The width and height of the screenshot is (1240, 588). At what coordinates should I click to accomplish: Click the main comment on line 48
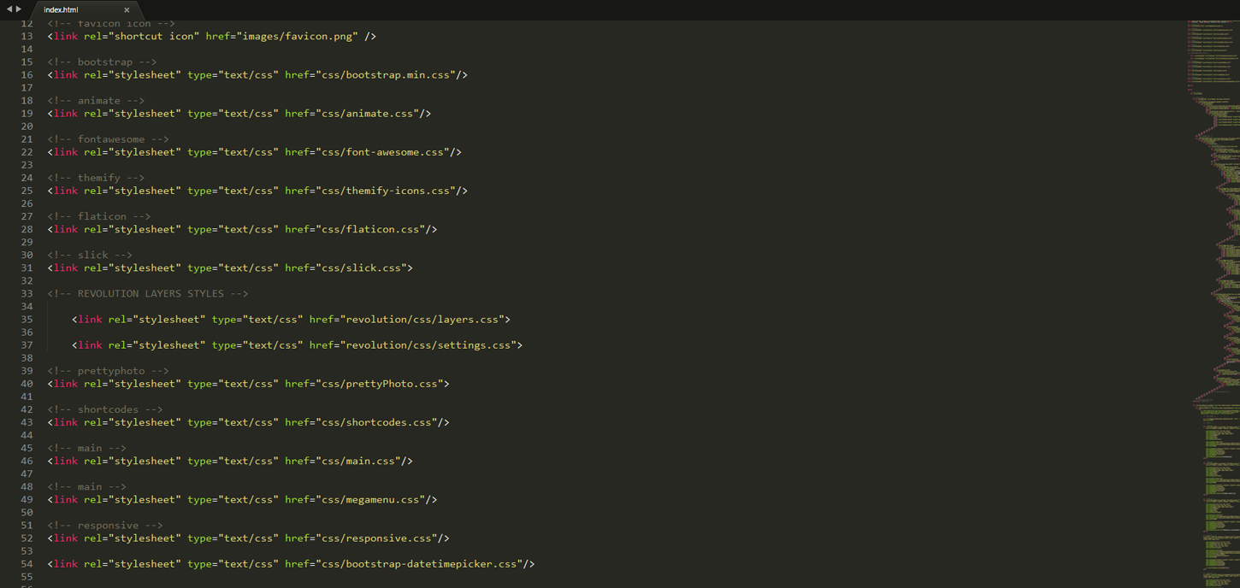pyautogui.click(x=87, y=486)
